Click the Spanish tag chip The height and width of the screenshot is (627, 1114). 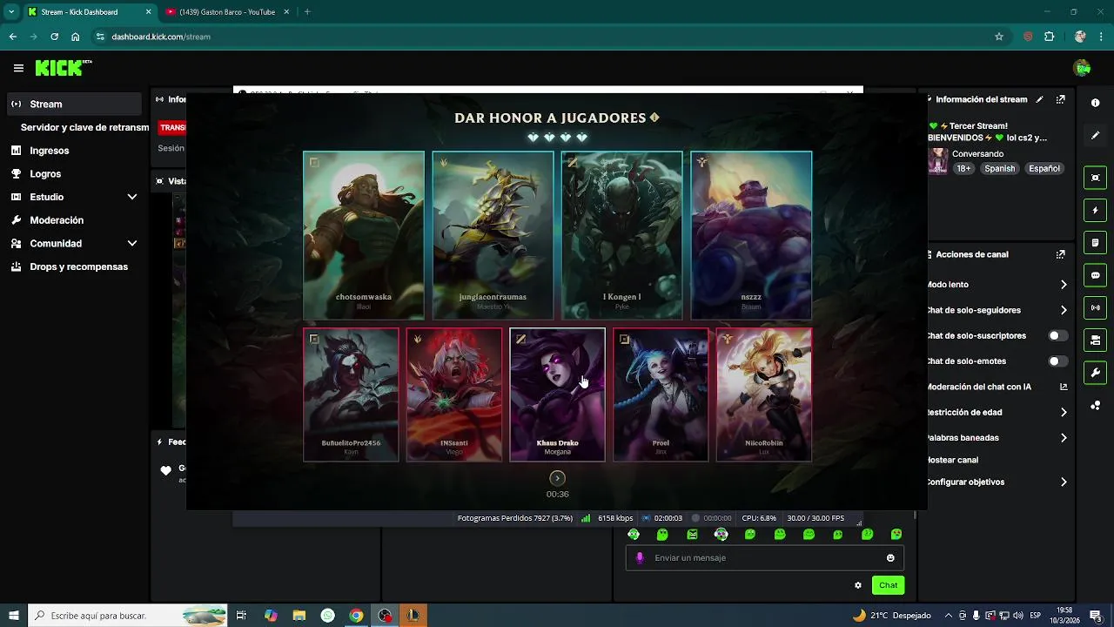[999, 168]
